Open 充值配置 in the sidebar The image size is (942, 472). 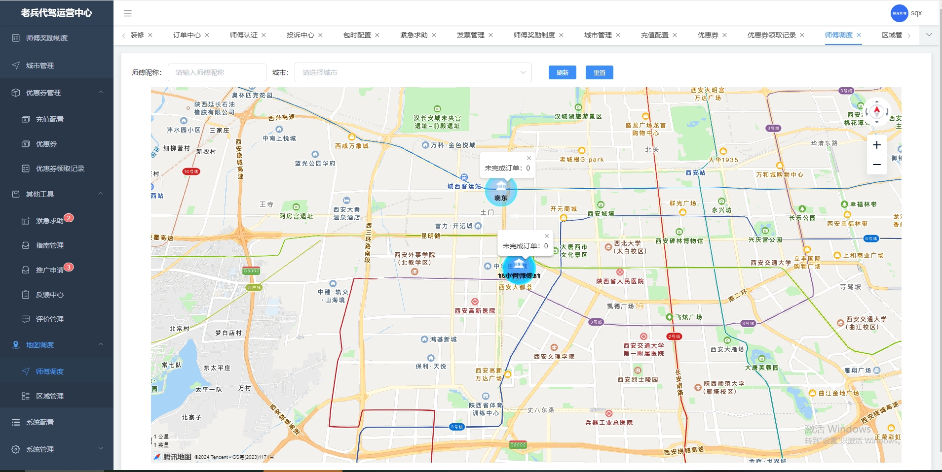pos(57,119)
